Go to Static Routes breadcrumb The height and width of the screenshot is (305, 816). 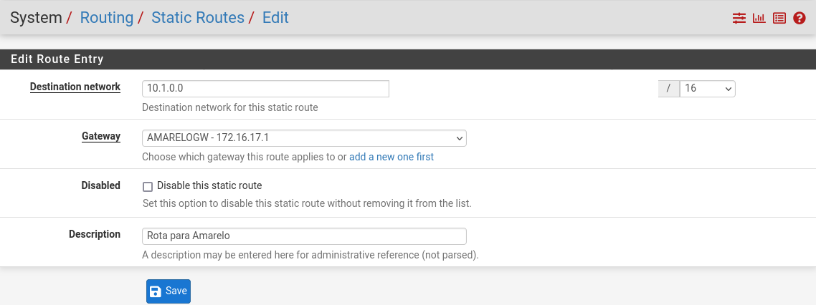tap(198, 18)
